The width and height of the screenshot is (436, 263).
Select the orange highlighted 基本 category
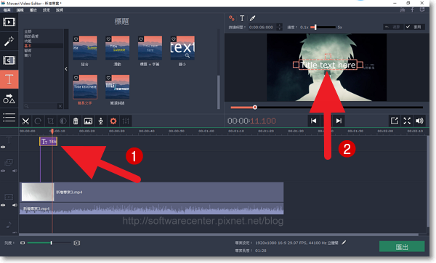tap(28, 46)
